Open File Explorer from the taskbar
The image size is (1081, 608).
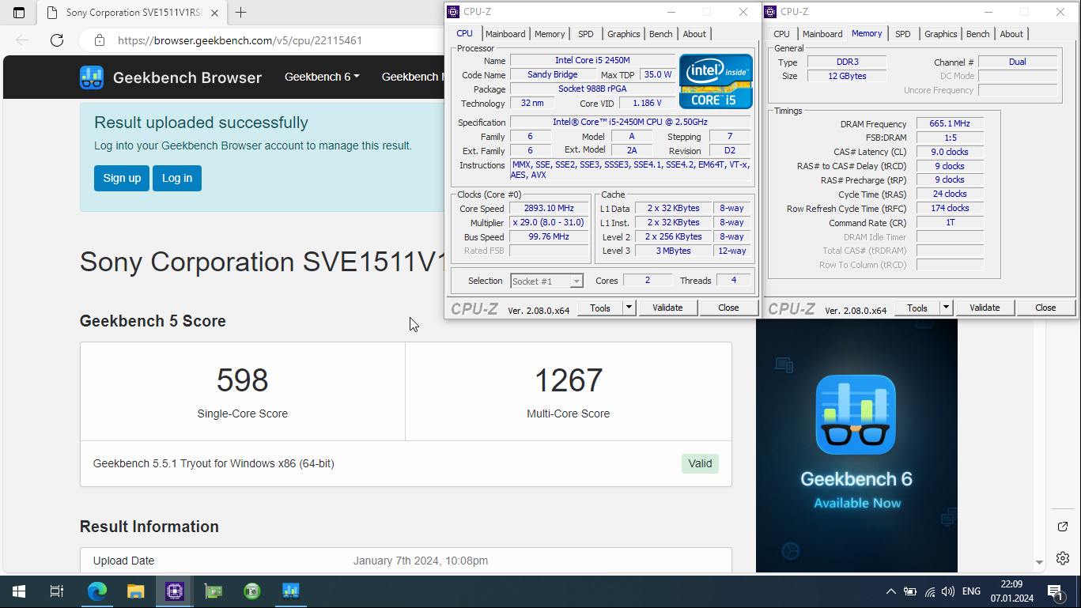coord(136,591)
